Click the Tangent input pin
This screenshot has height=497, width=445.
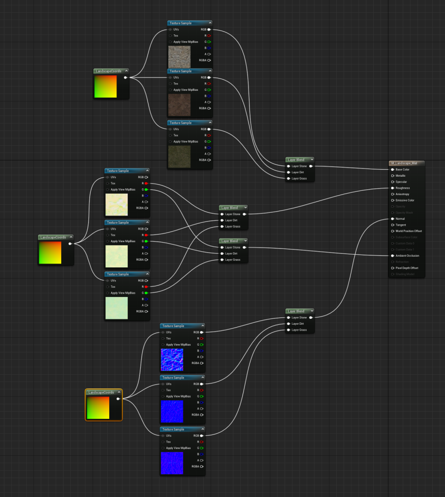click(393, 225)
